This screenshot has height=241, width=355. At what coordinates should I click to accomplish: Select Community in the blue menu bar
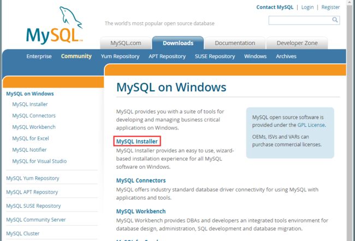tap(76, 57)
